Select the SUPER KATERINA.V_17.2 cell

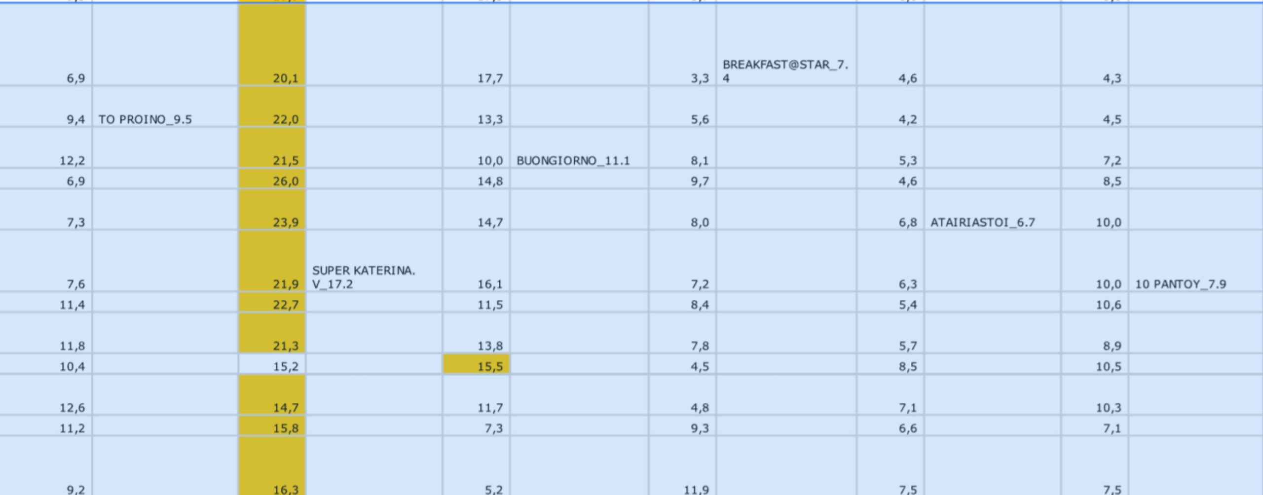(373, 261)
